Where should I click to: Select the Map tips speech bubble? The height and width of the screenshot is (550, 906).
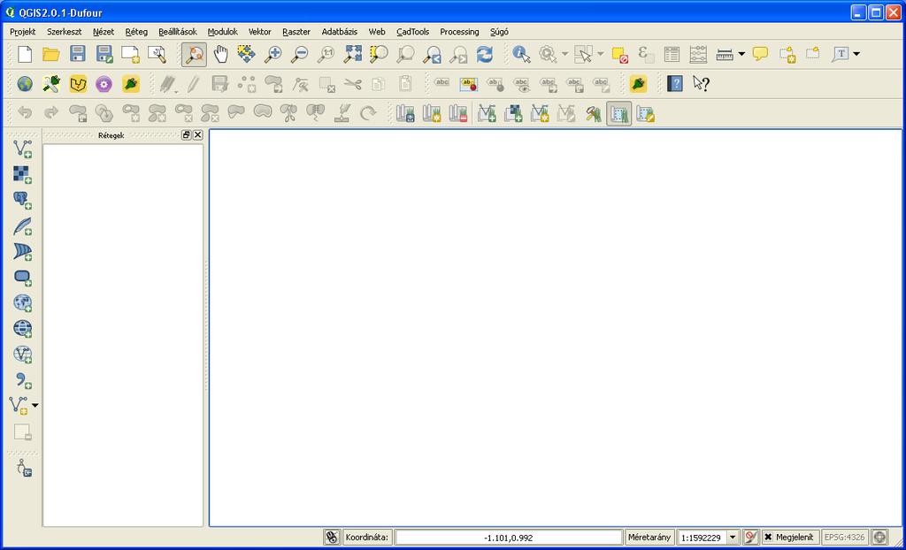[x=760, y=54]
